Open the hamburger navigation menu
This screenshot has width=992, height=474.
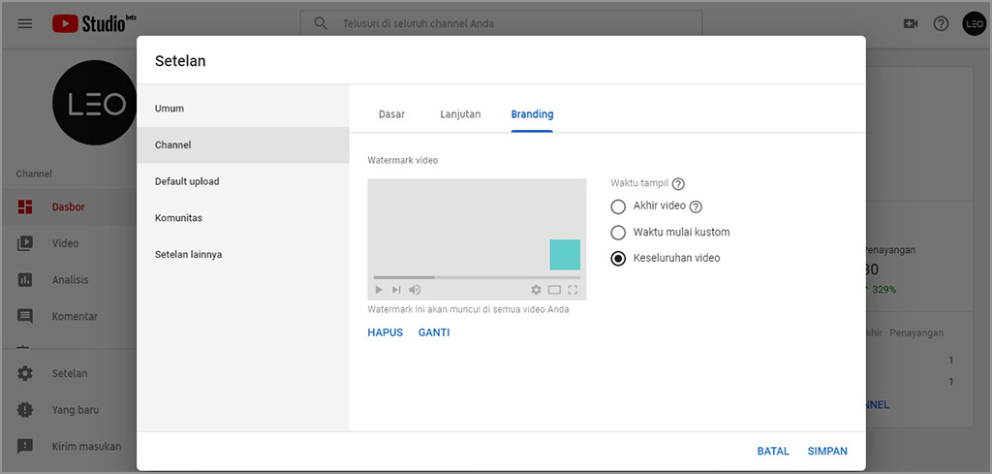pos(25,23)
